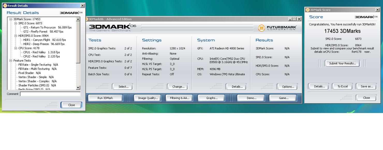Open Options under Results
The height and width of the screenshot is (150, 383).
pyautogui.click(x=288, y=87)
